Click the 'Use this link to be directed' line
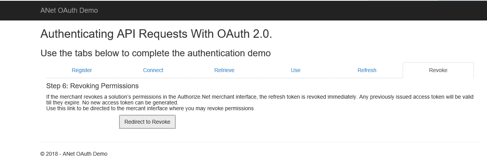487x158 pixels. click(x=149, y=108)
